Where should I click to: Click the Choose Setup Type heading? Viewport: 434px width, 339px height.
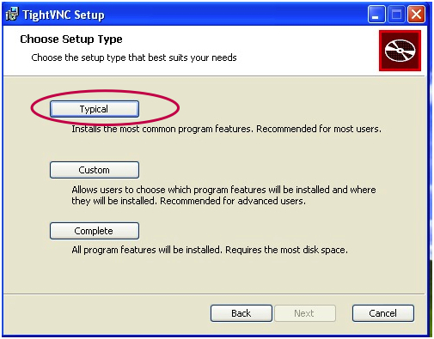tap(71, 39)
